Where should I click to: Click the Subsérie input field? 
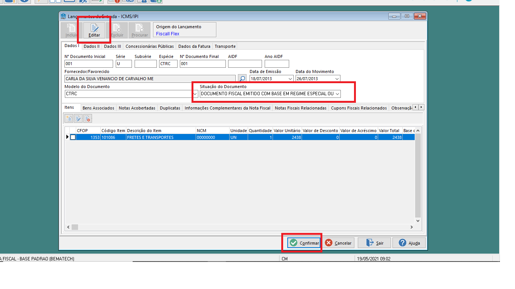146,64
